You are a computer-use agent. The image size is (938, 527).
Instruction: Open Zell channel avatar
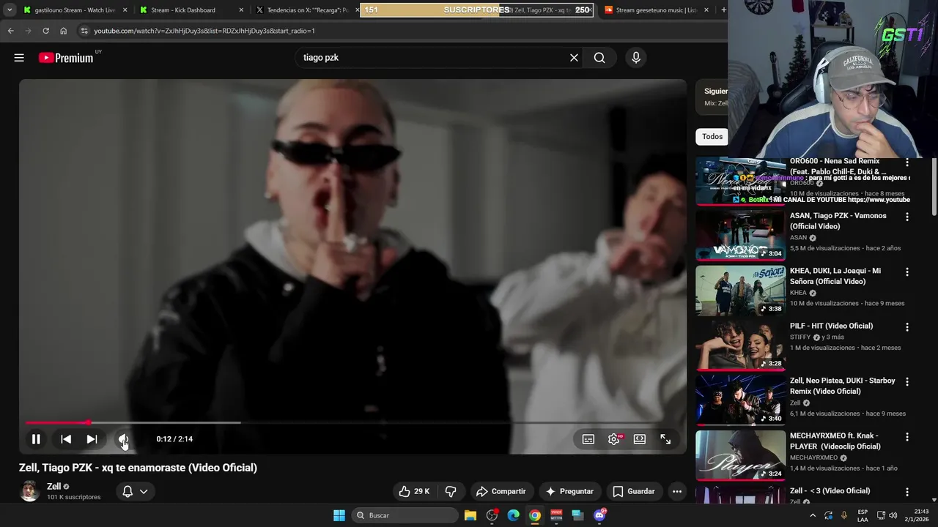[x=29, y=491]
